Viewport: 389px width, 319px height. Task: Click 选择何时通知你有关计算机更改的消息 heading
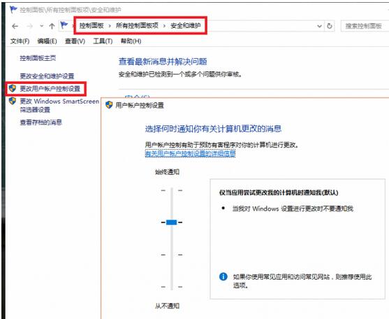click(213, 129)
